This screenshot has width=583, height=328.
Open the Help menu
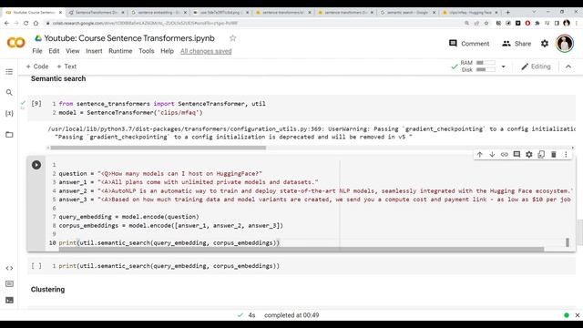pos(167,51)
